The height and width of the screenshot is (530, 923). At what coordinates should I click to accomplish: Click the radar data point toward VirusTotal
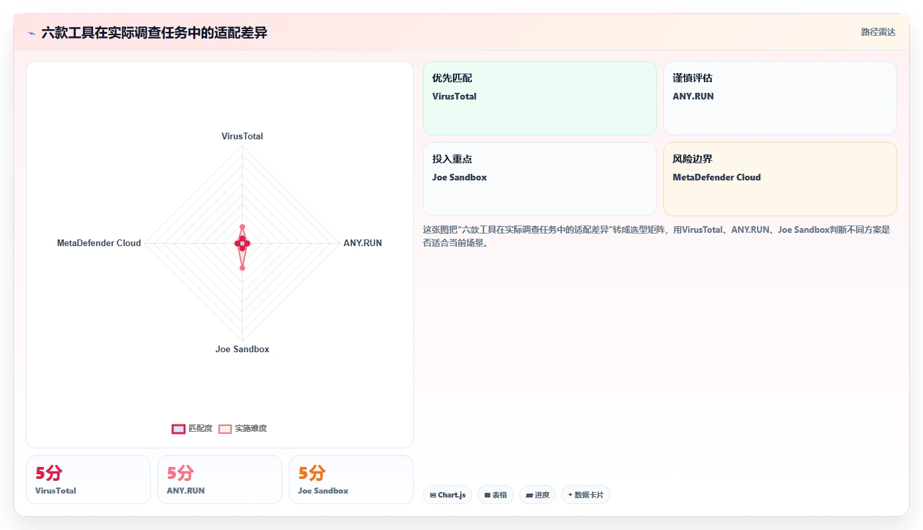pos(242,227)
